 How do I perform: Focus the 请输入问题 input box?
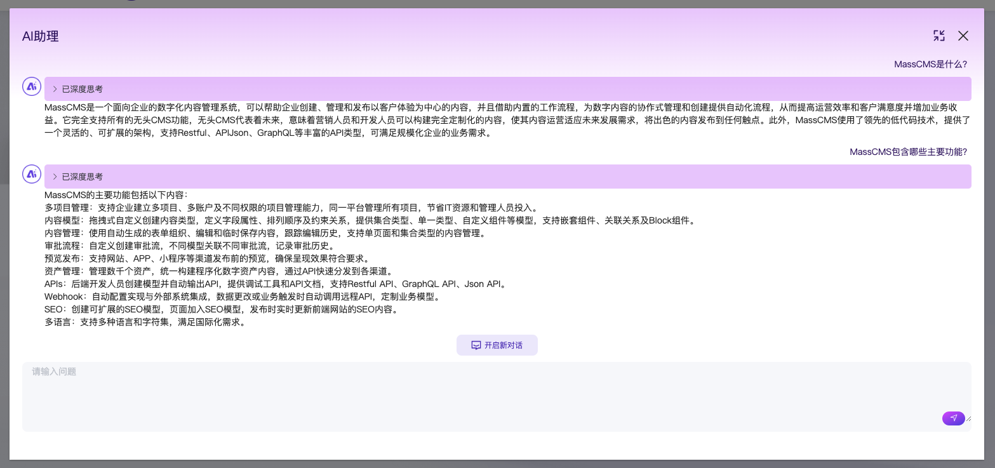coord(497,397)
